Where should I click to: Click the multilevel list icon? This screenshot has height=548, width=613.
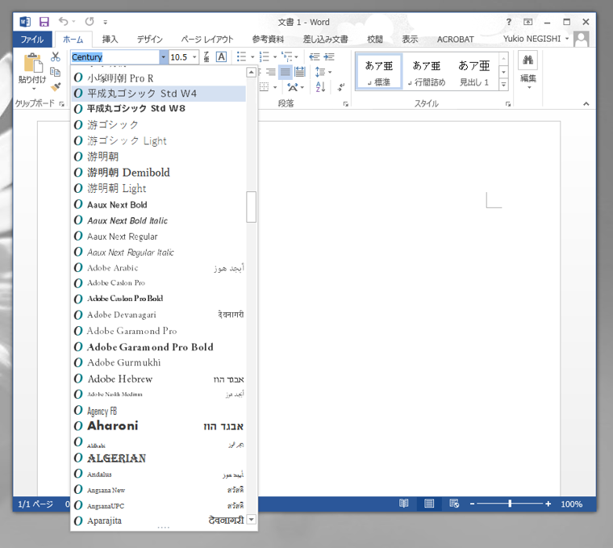287,57
